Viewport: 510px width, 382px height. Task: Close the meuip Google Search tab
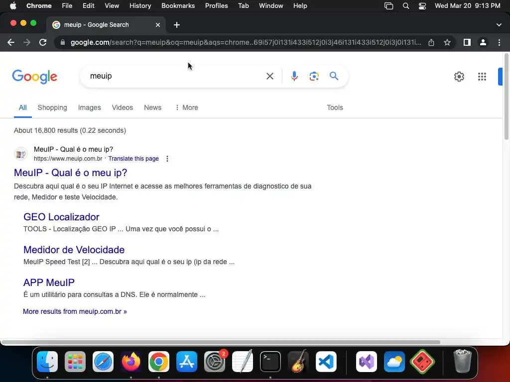[x=158, y=25]
